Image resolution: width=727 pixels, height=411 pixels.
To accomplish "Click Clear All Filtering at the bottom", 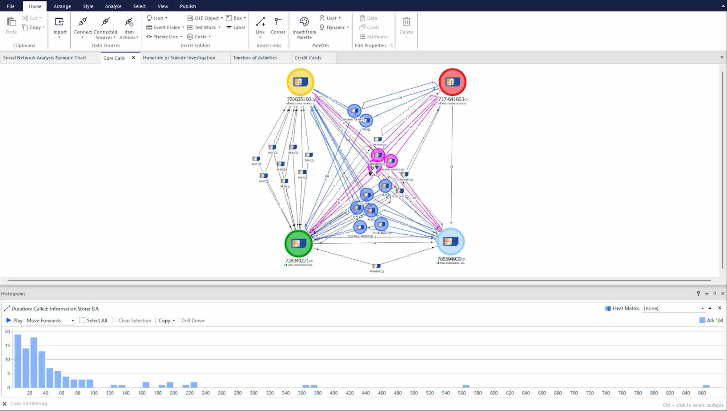I will pos(25,403).
